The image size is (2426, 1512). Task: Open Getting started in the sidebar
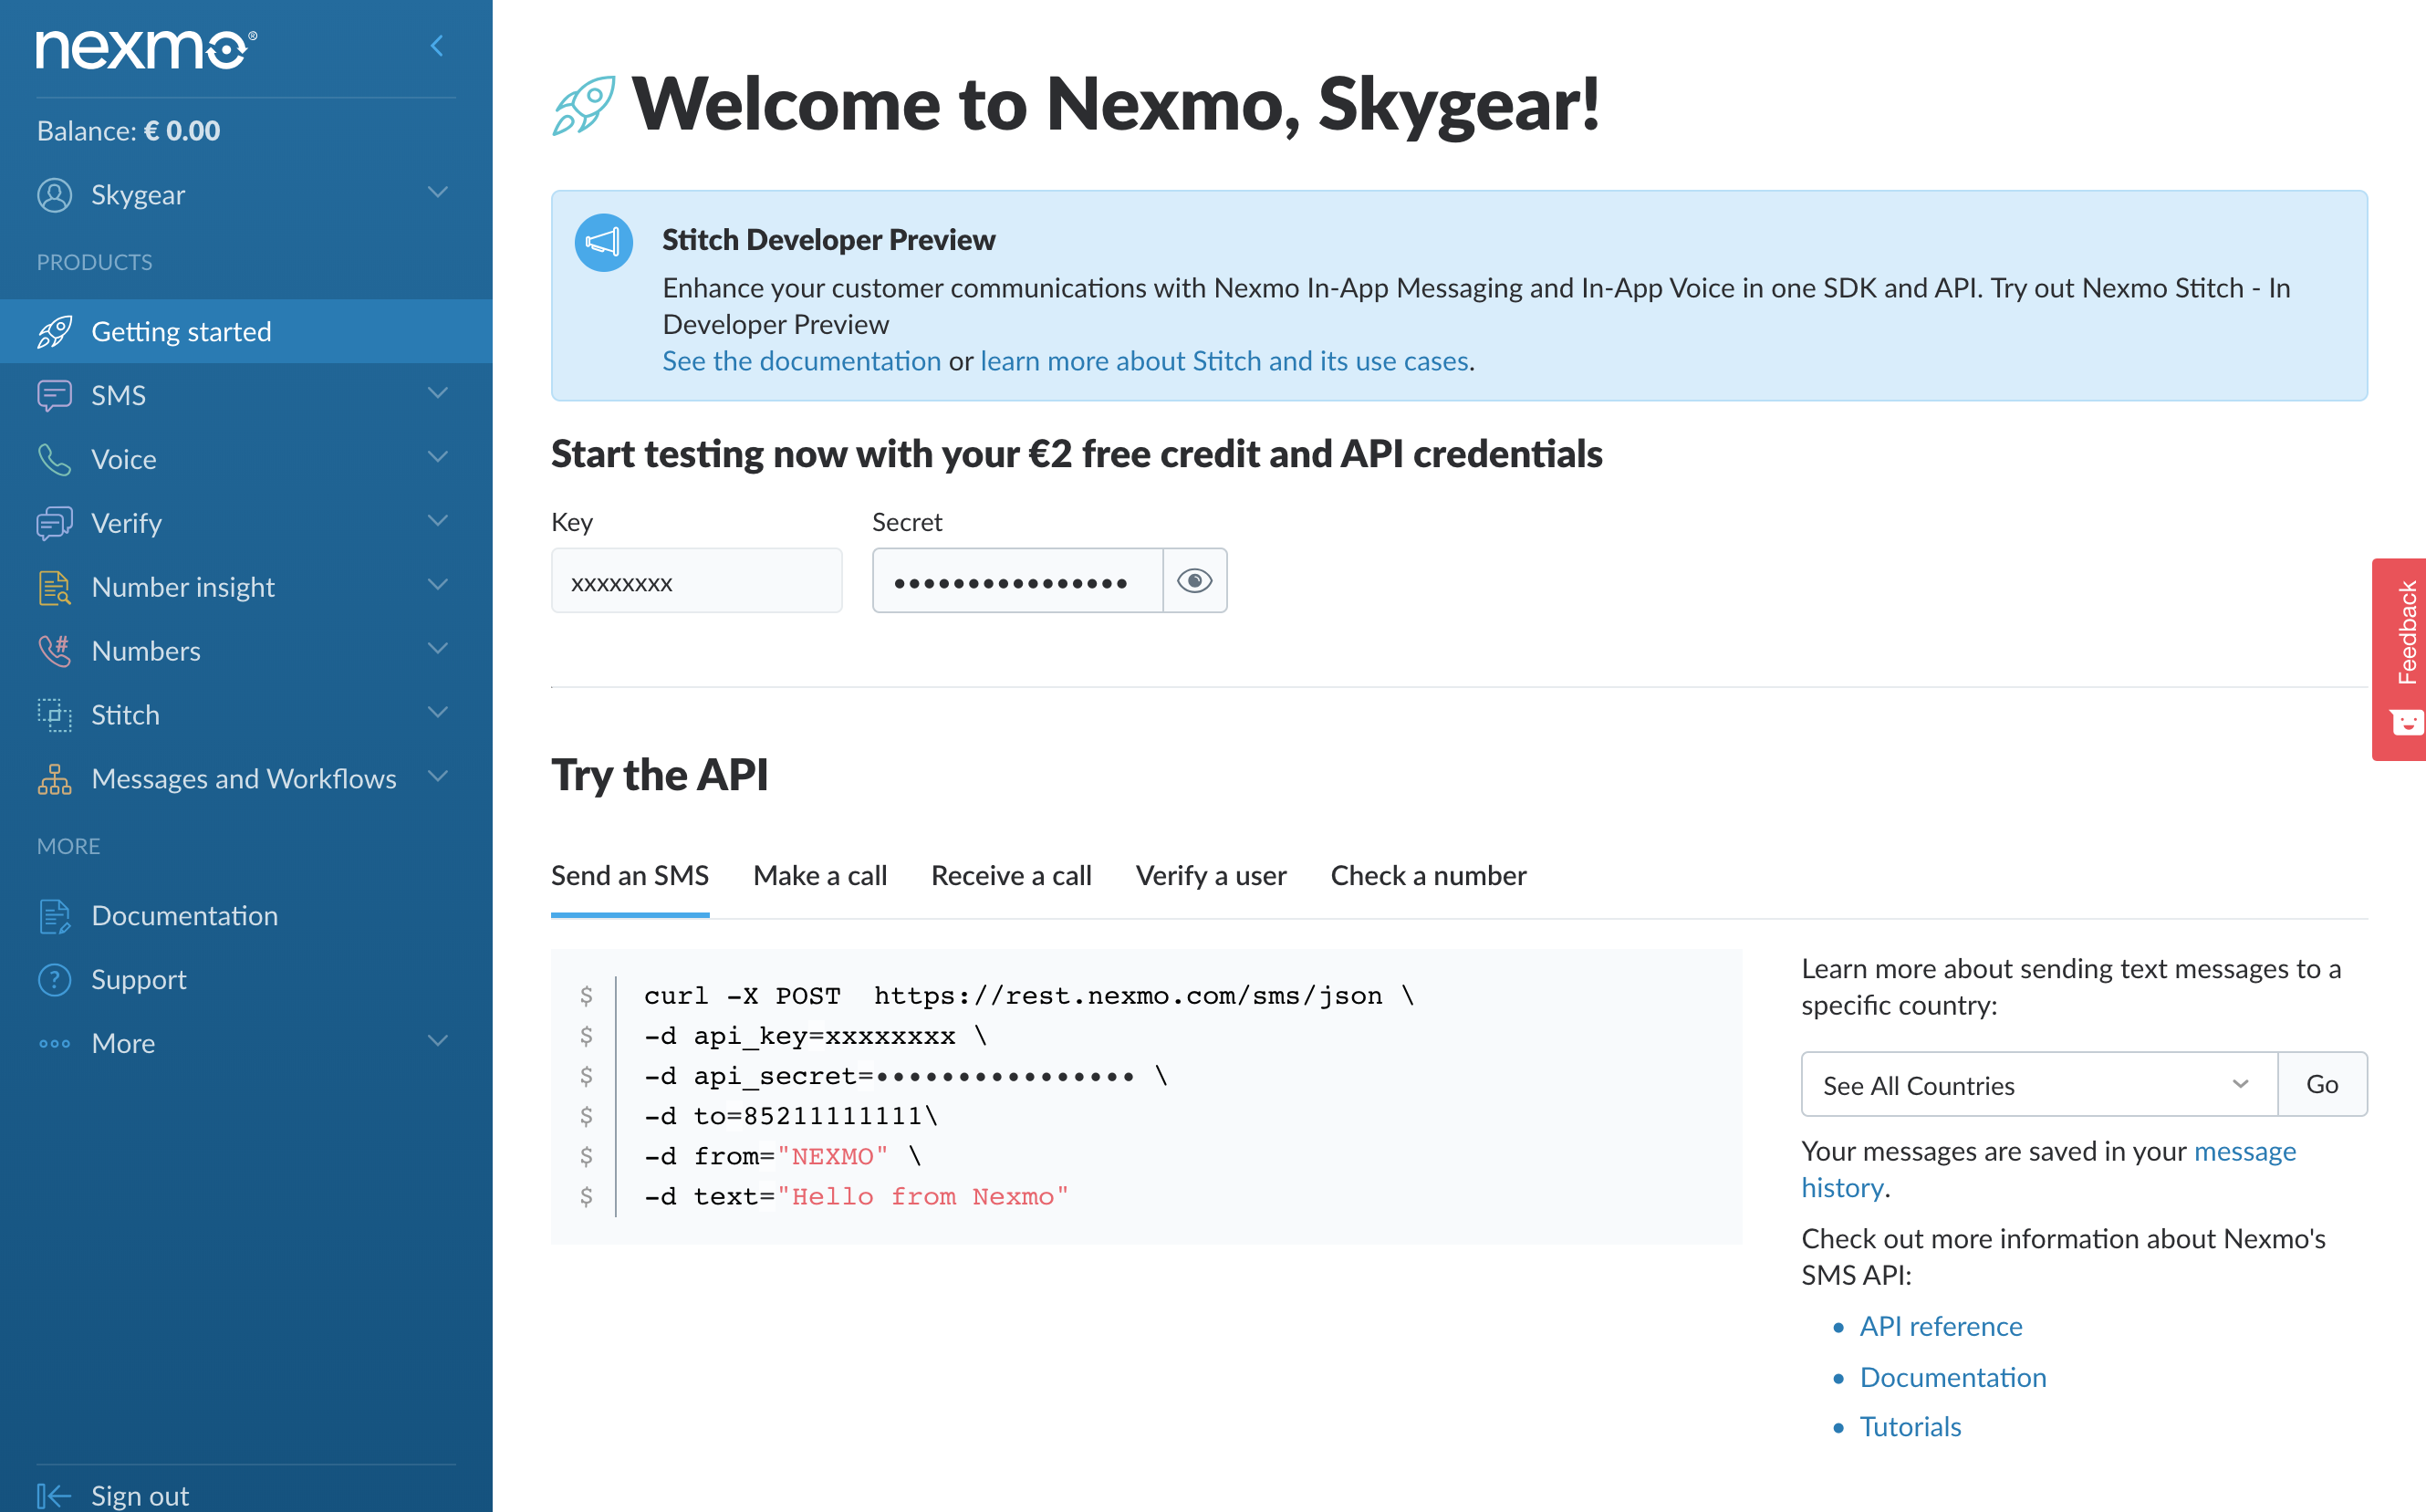point(246,331)
